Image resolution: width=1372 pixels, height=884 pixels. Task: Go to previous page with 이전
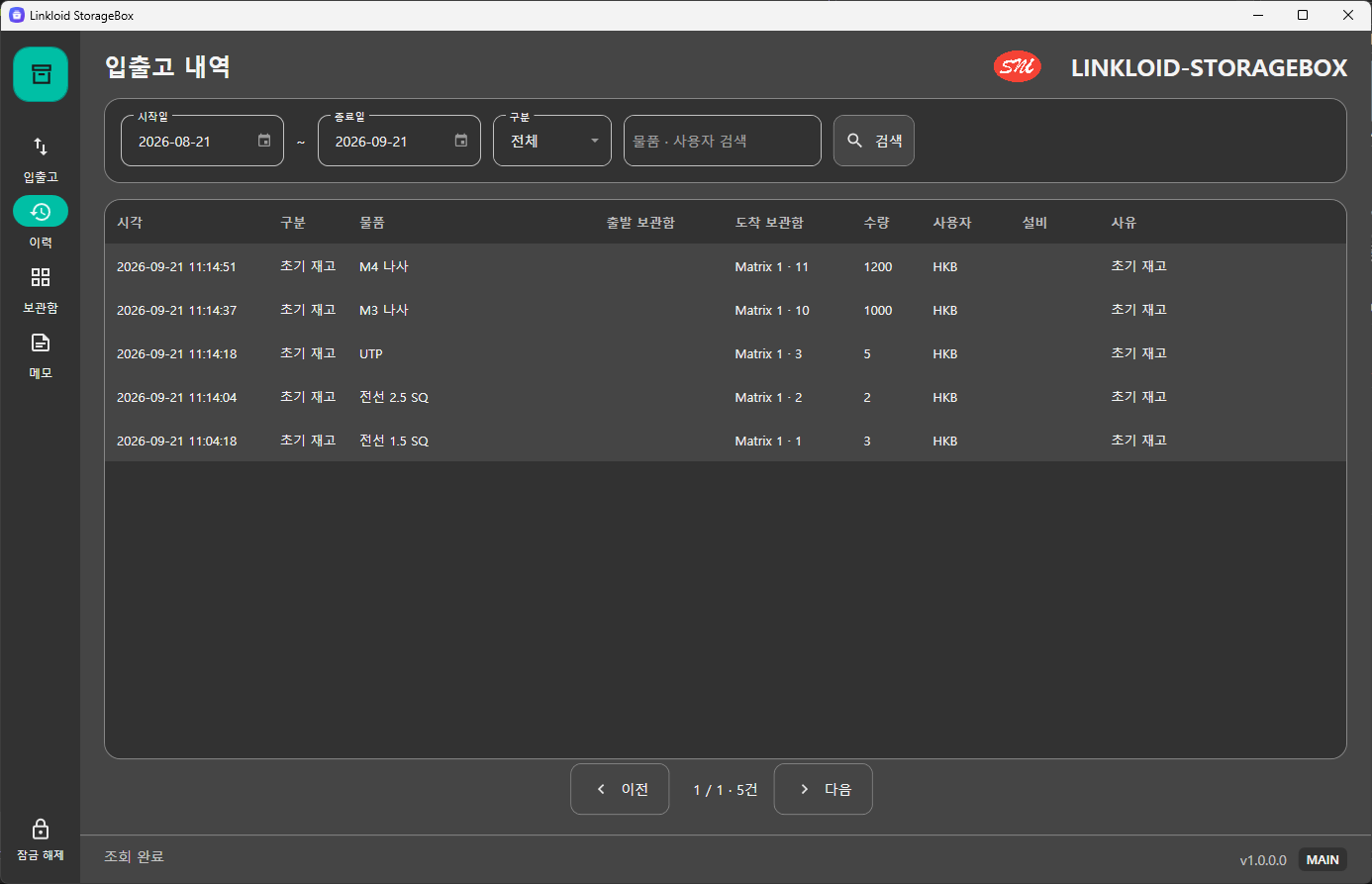[x=620, y=789]
